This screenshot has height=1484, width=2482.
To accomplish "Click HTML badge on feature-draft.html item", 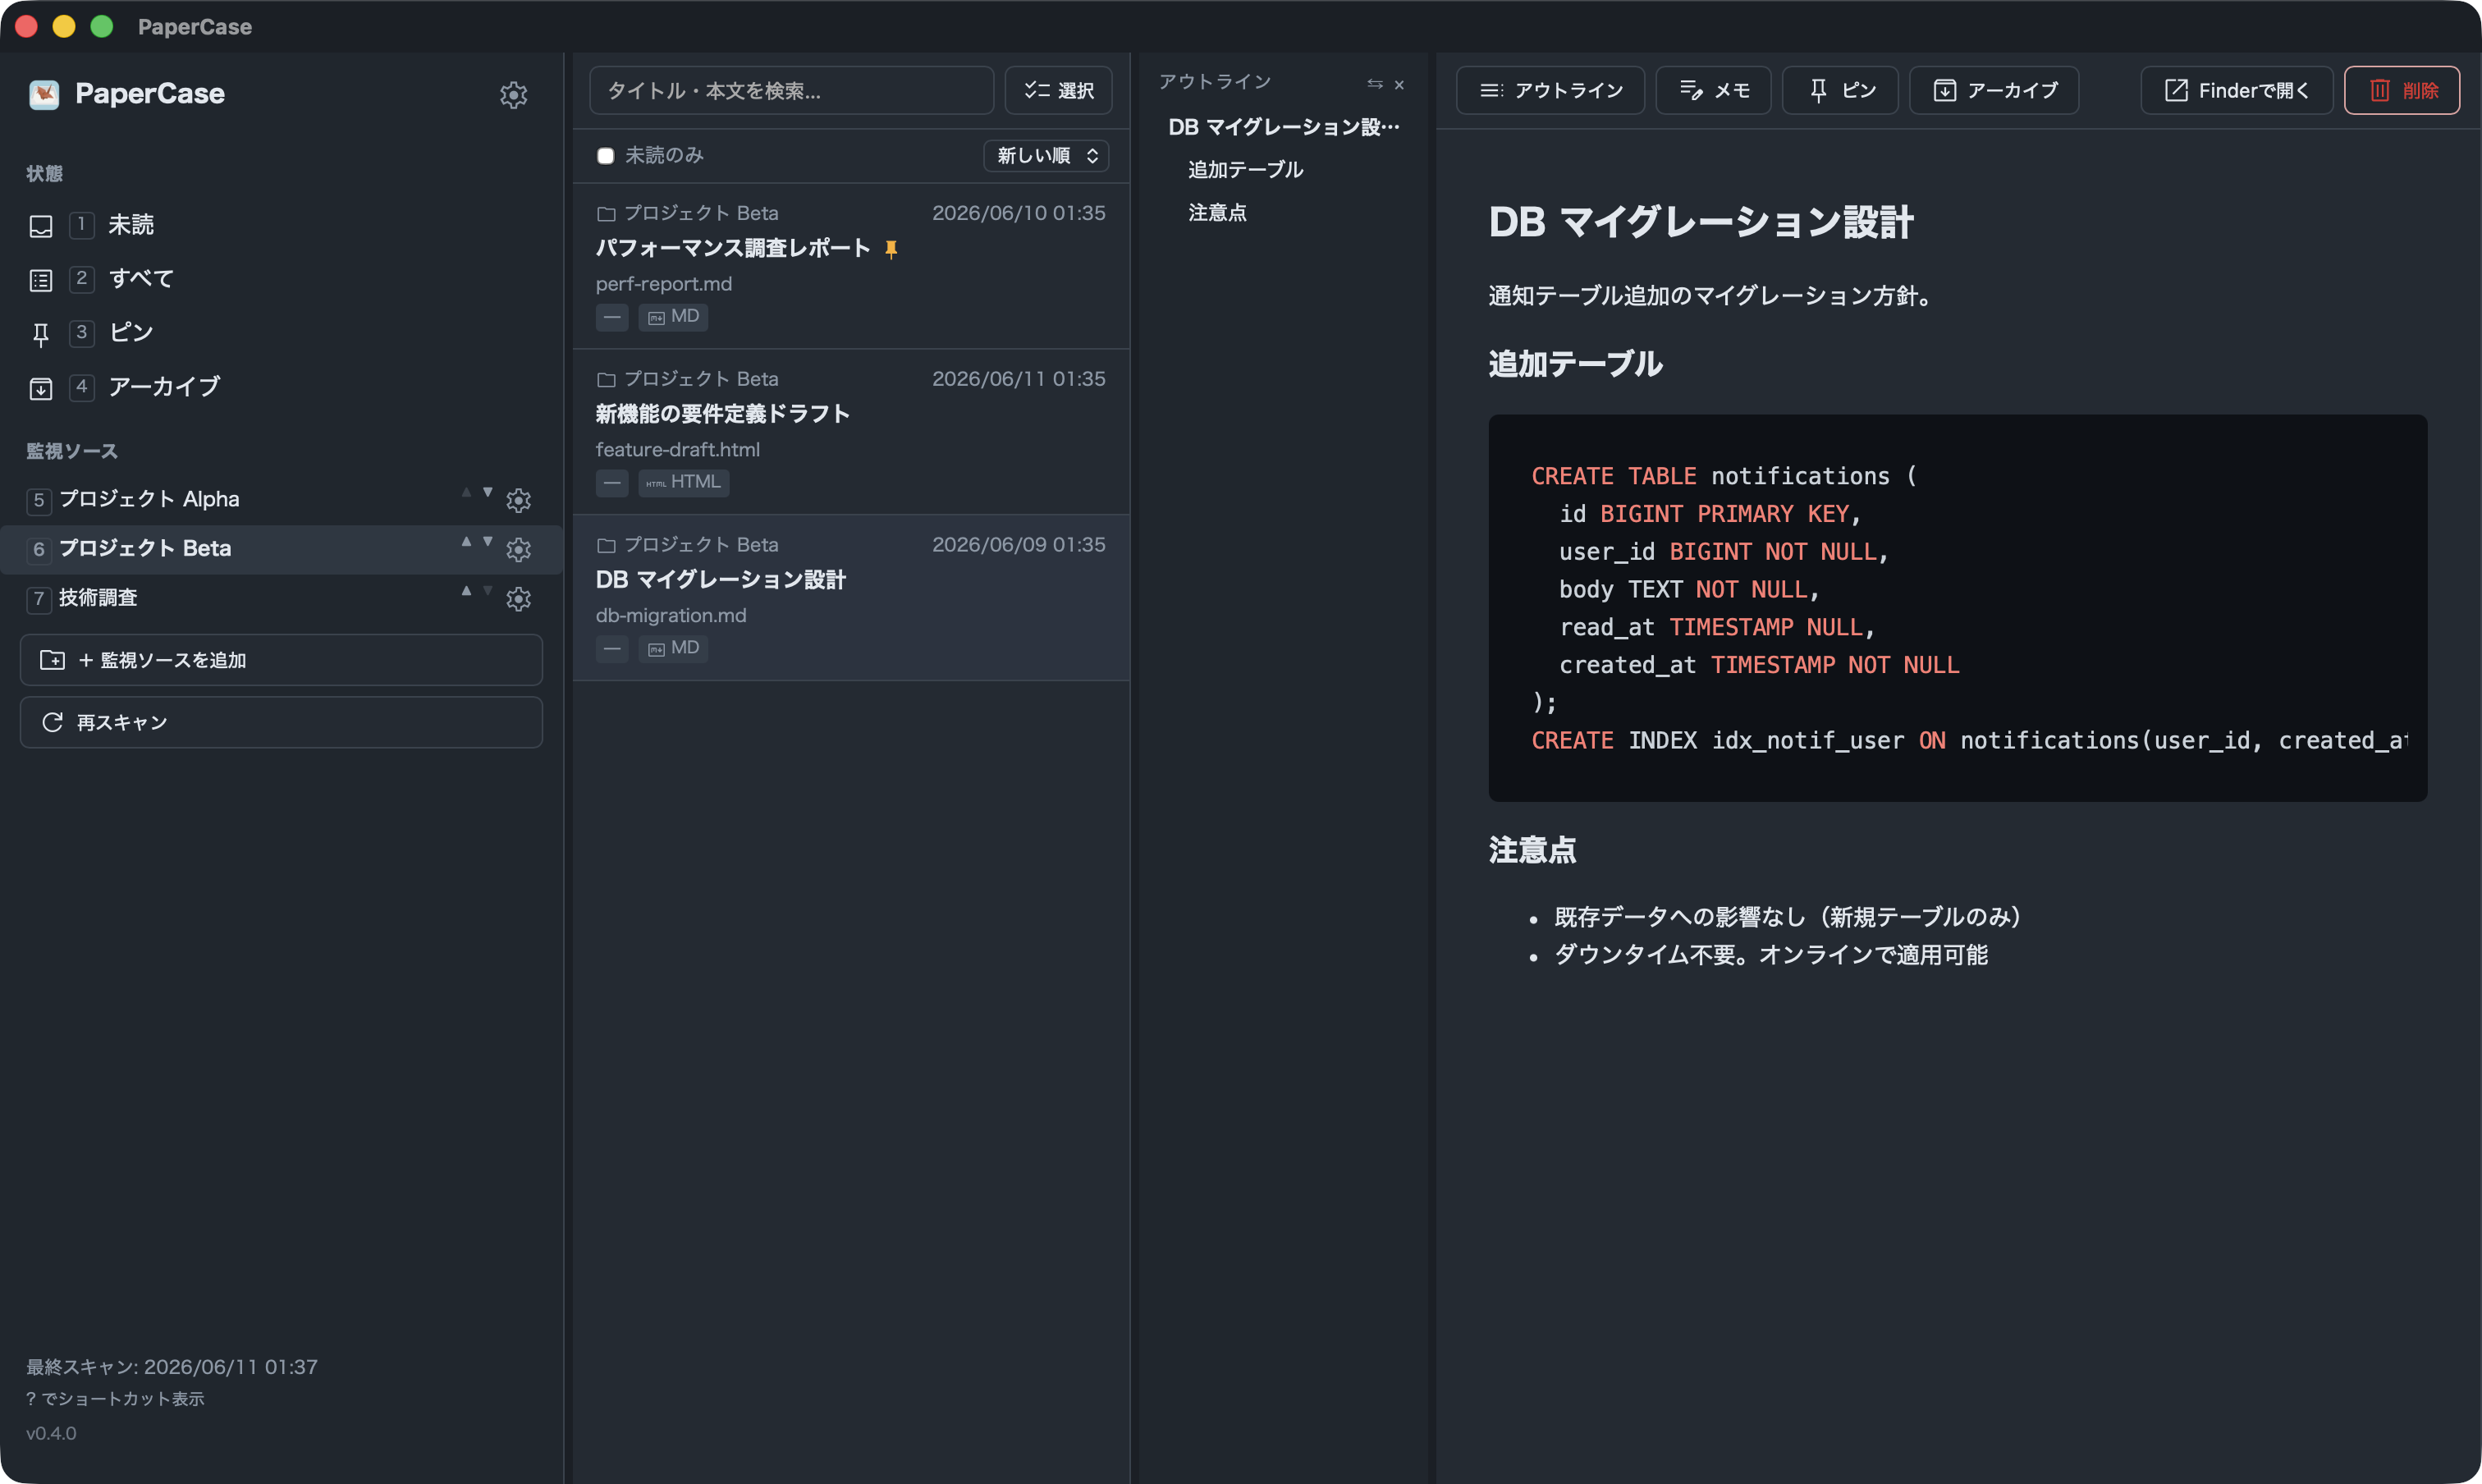I will point(684,482).
